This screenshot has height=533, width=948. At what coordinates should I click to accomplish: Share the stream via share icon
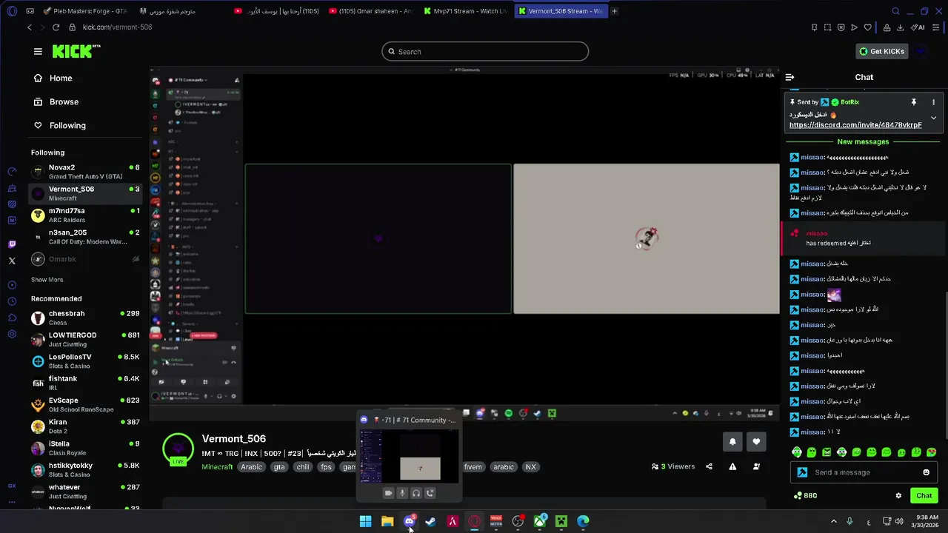tap(709, 466)
